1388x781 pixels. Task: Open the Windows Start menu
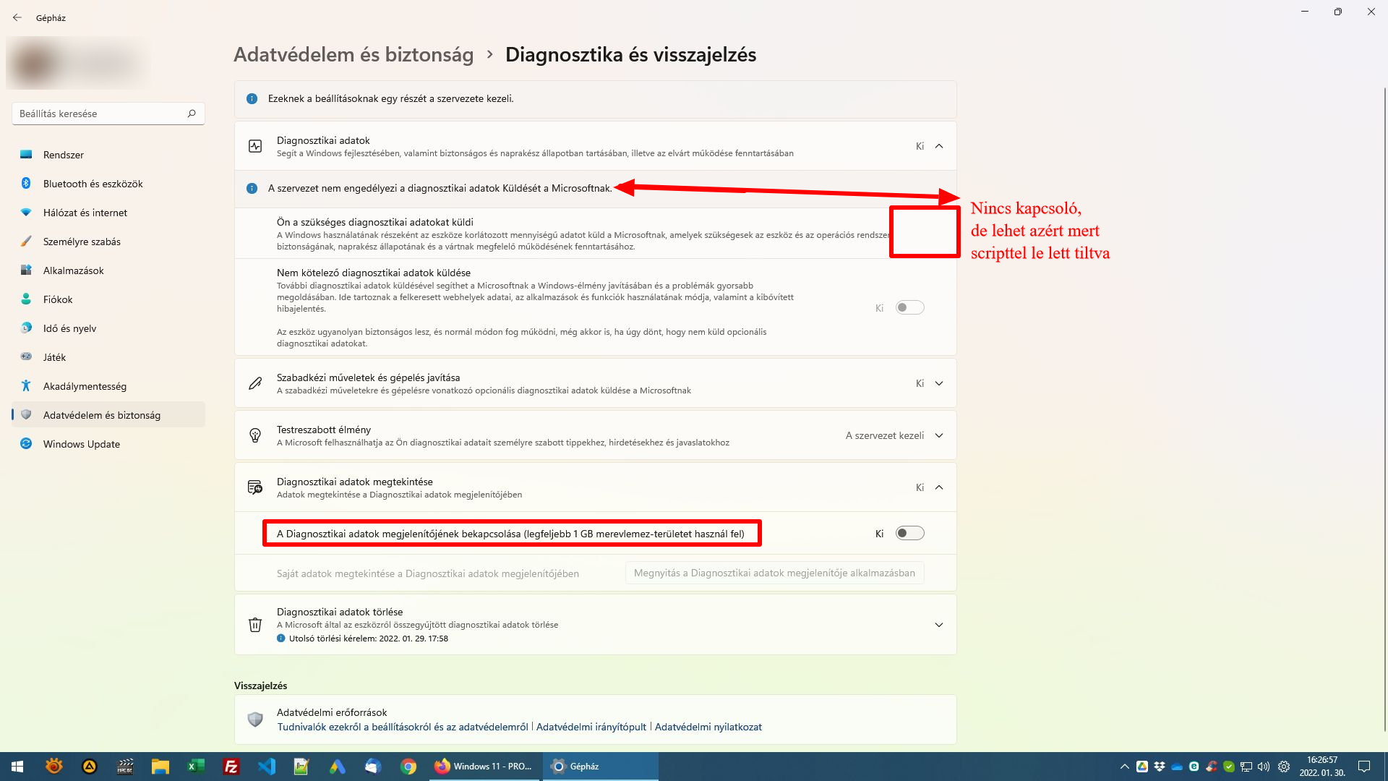point(17,767)
